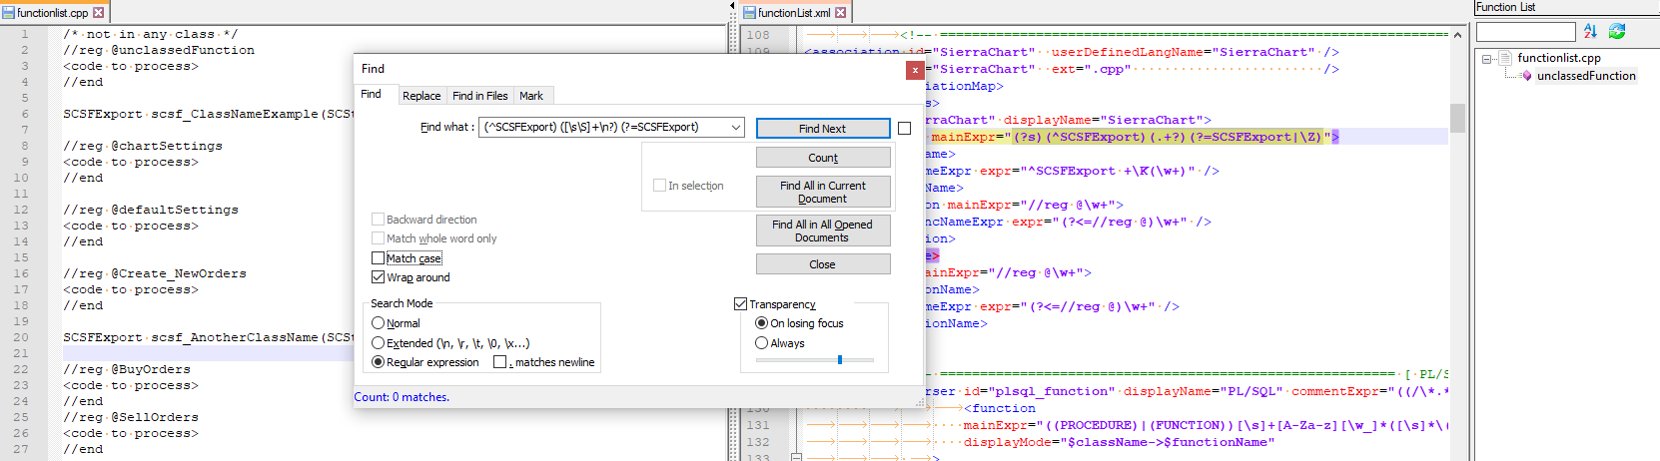
Task: Click the save icon on functionlist.cpp tab
Action: (8, 13)
